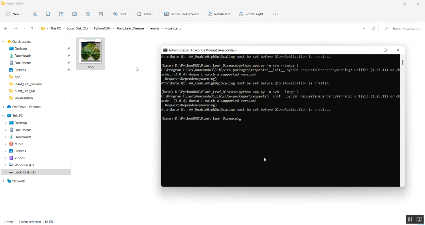Click the Paste clipboard icon
The width and height of the screenshot is (425, 225).
coord(61,14)
